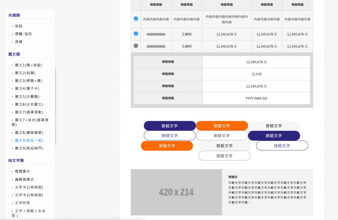Jump to 圖文7+收合(遮罩滑動)

30,122
